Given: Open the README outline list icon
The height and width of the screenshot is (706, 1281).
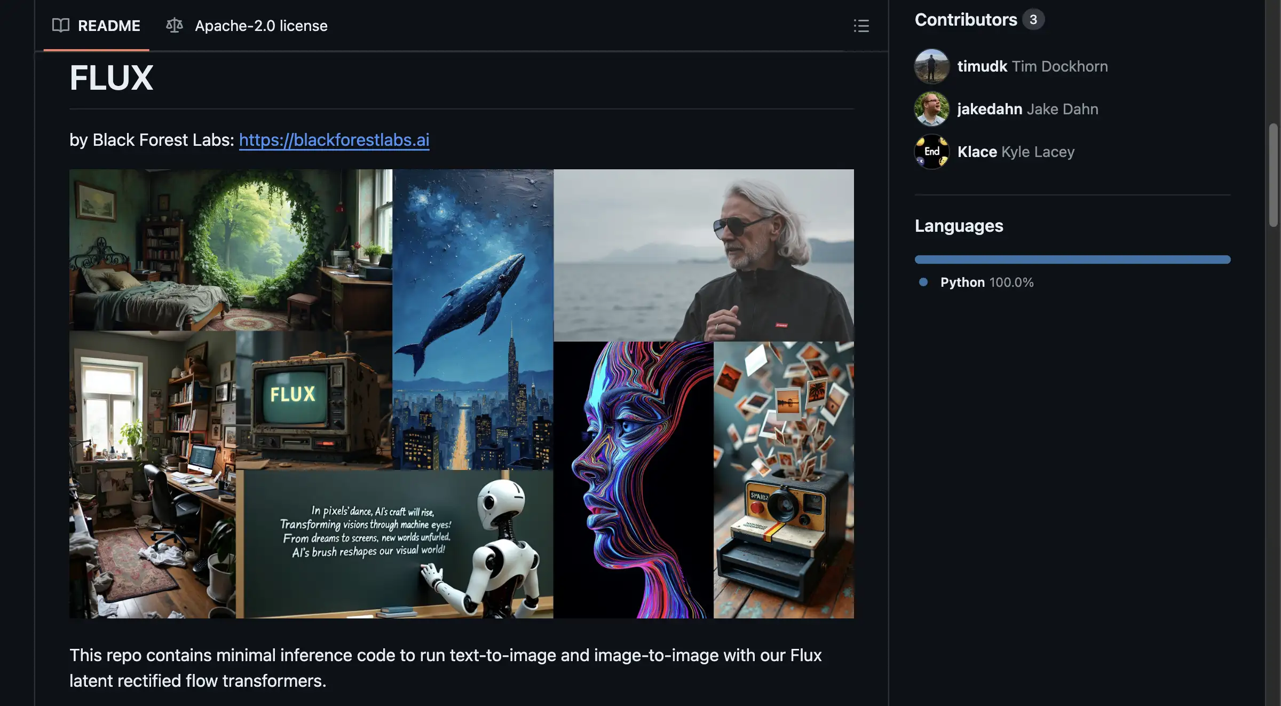Looking at the screenshot, I should point(861,26).
